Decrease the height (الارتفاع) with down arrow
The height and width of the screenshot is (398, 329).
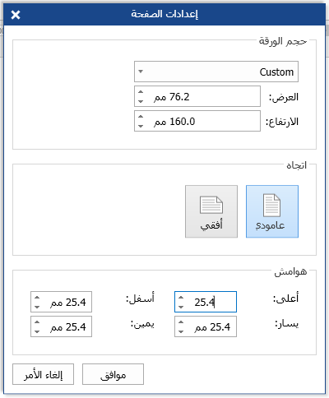pos(141,126)
